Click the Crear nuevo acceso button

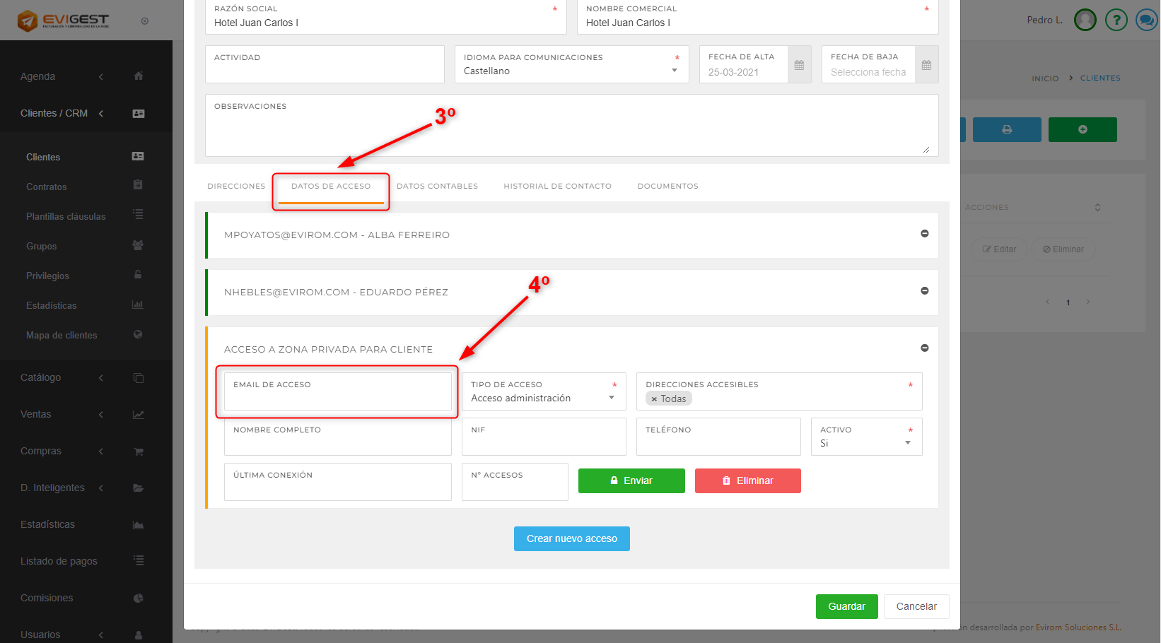571,538
